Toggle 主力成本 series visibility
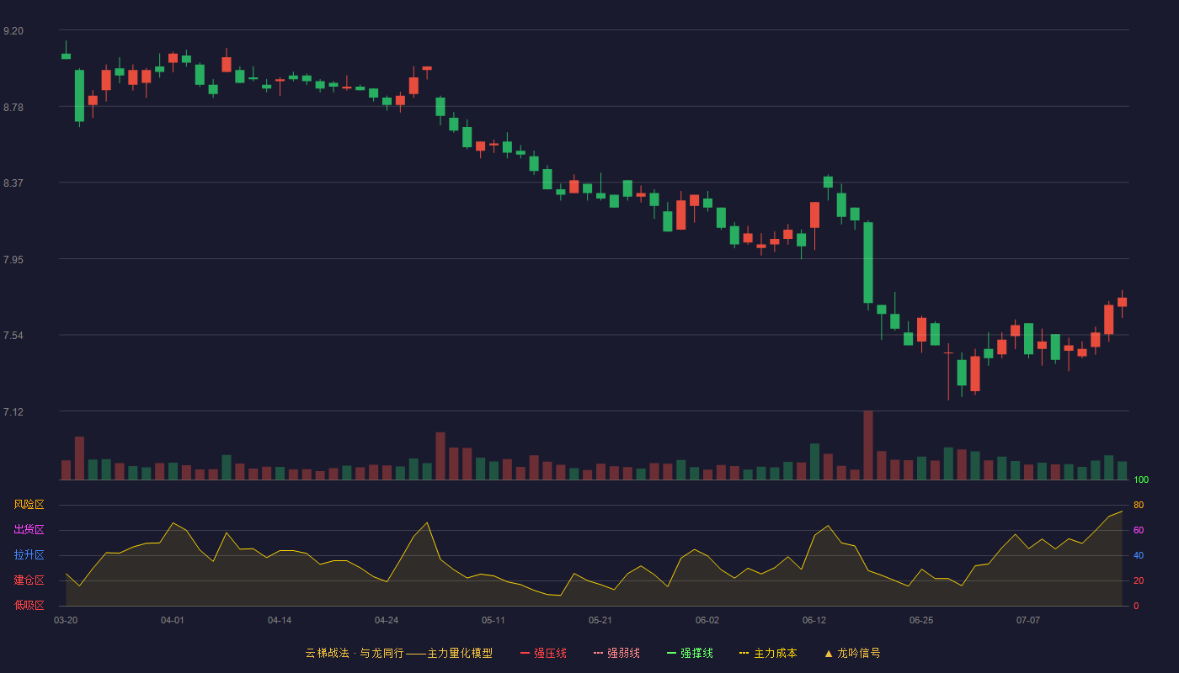Screen dimensions: 1179x673 tap(768, 653)
